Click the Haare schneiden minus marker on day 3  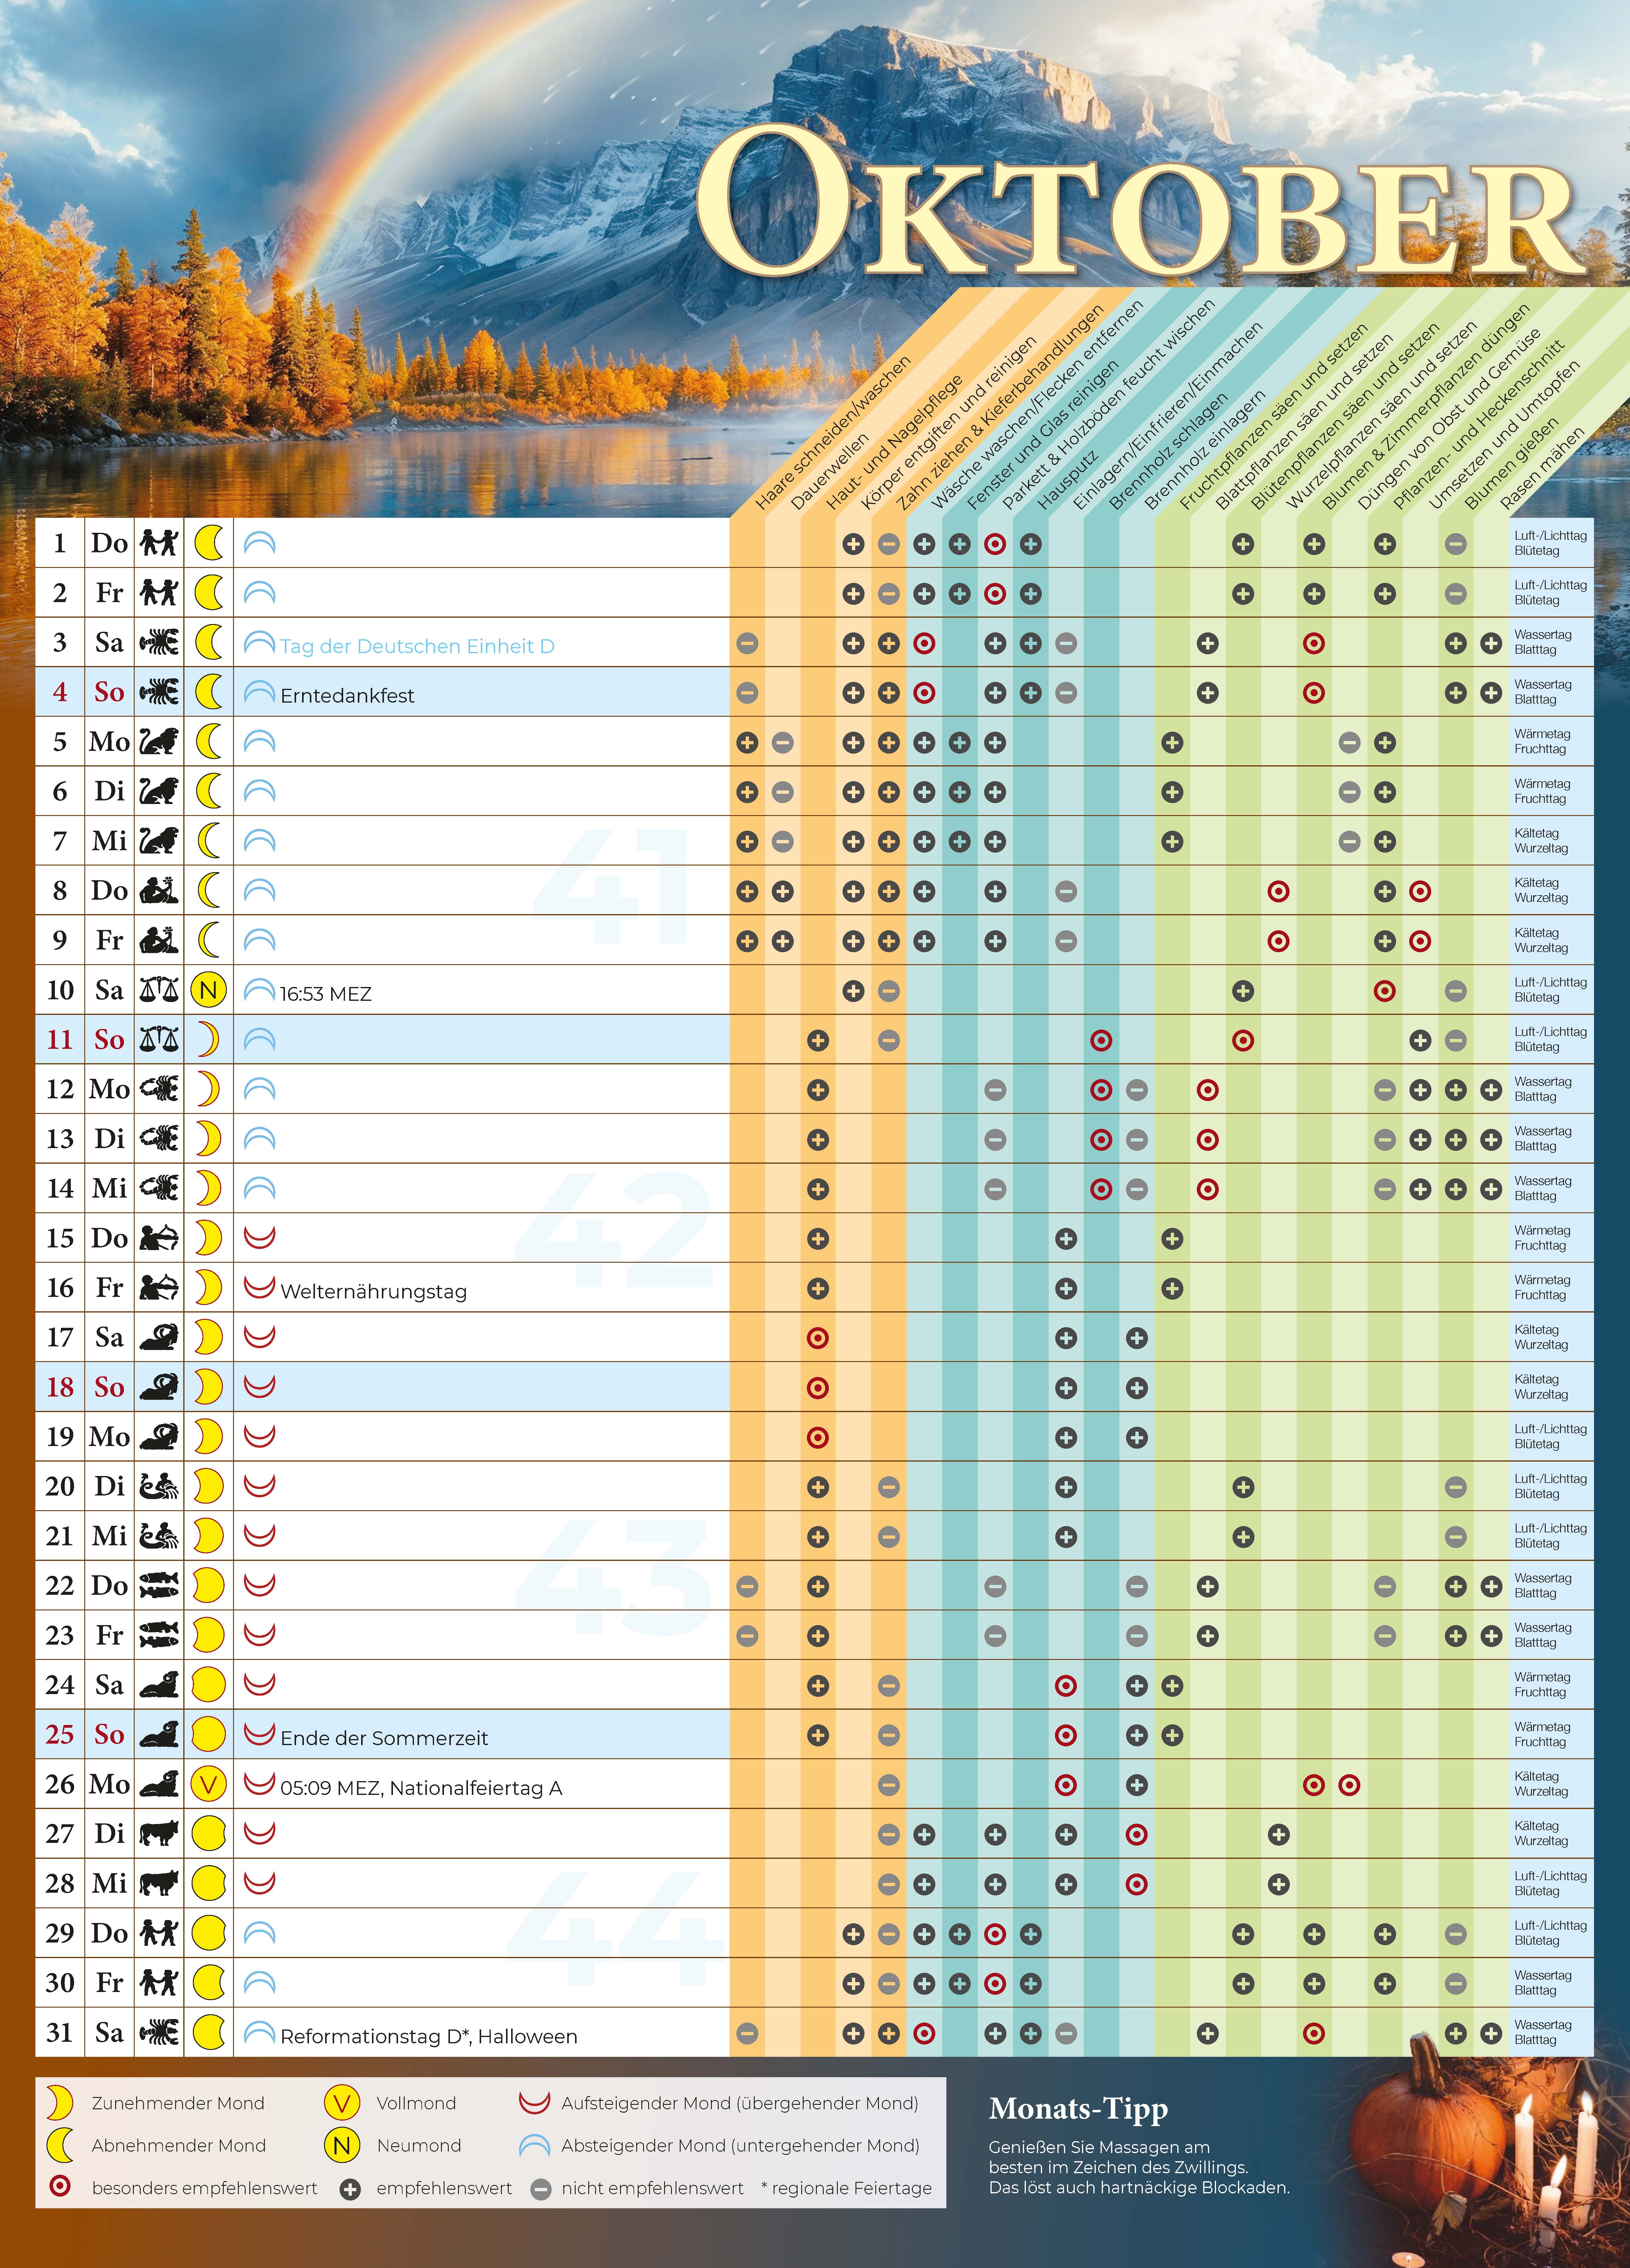[x=747, y=643]
